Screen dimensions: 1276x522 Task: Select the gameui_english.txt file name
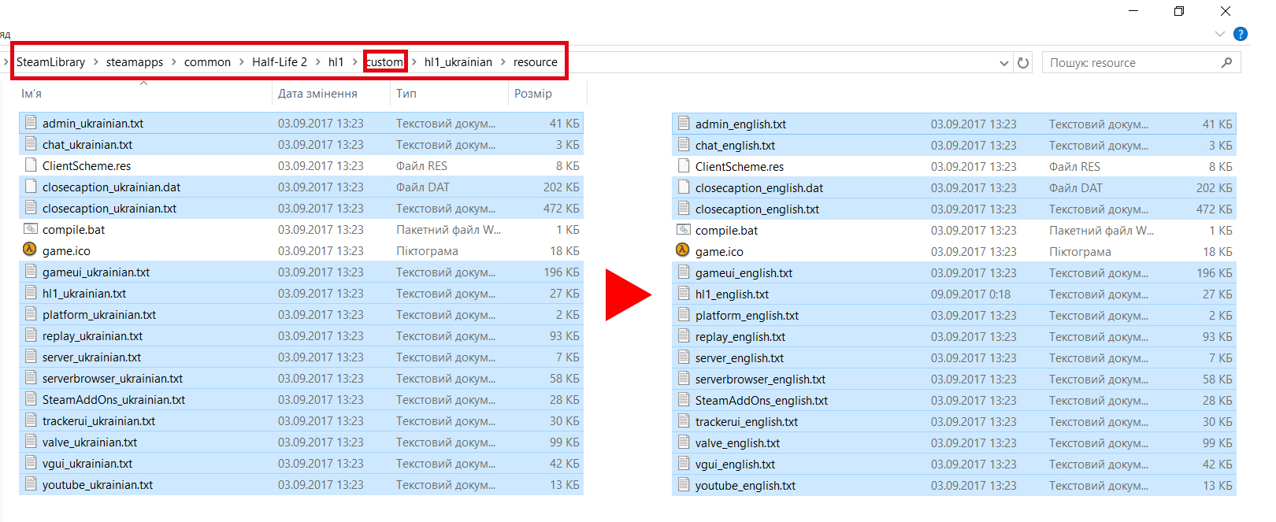tap(744, 273)
